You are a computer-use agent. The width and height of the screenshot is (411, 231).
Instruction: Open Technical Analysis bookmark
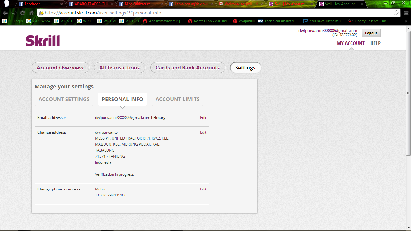click(279, 21)
